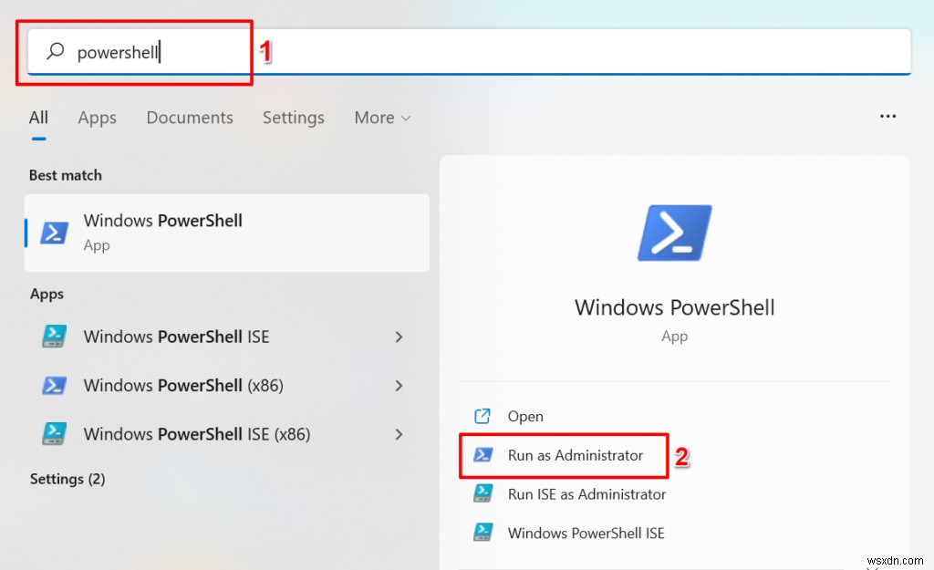Expand Windows PowerShell (x86) result options
934x570 pixels.
pyautogui.click(x=399, y=385)
